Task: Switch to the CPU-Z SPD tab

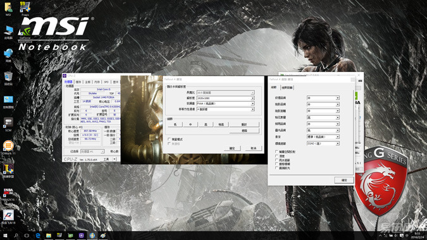Action: tap(106, 82)
